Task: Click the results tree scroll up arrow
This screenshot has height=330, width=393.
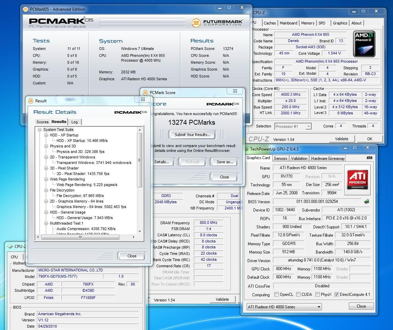Action: pyautogui.click(x=140, y=130)
